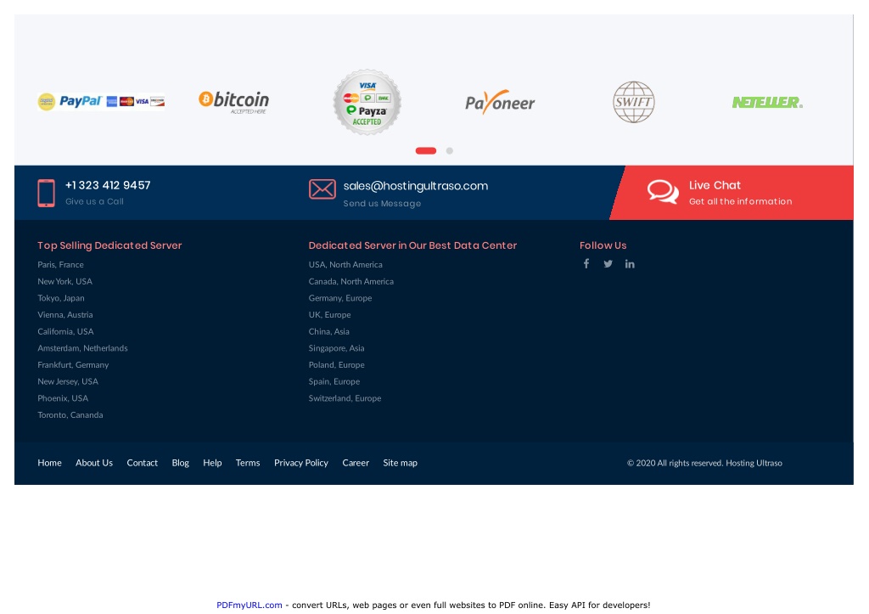Open the Phoenix, USA server link
The image size is (869, 614).
tap(63, 397)
